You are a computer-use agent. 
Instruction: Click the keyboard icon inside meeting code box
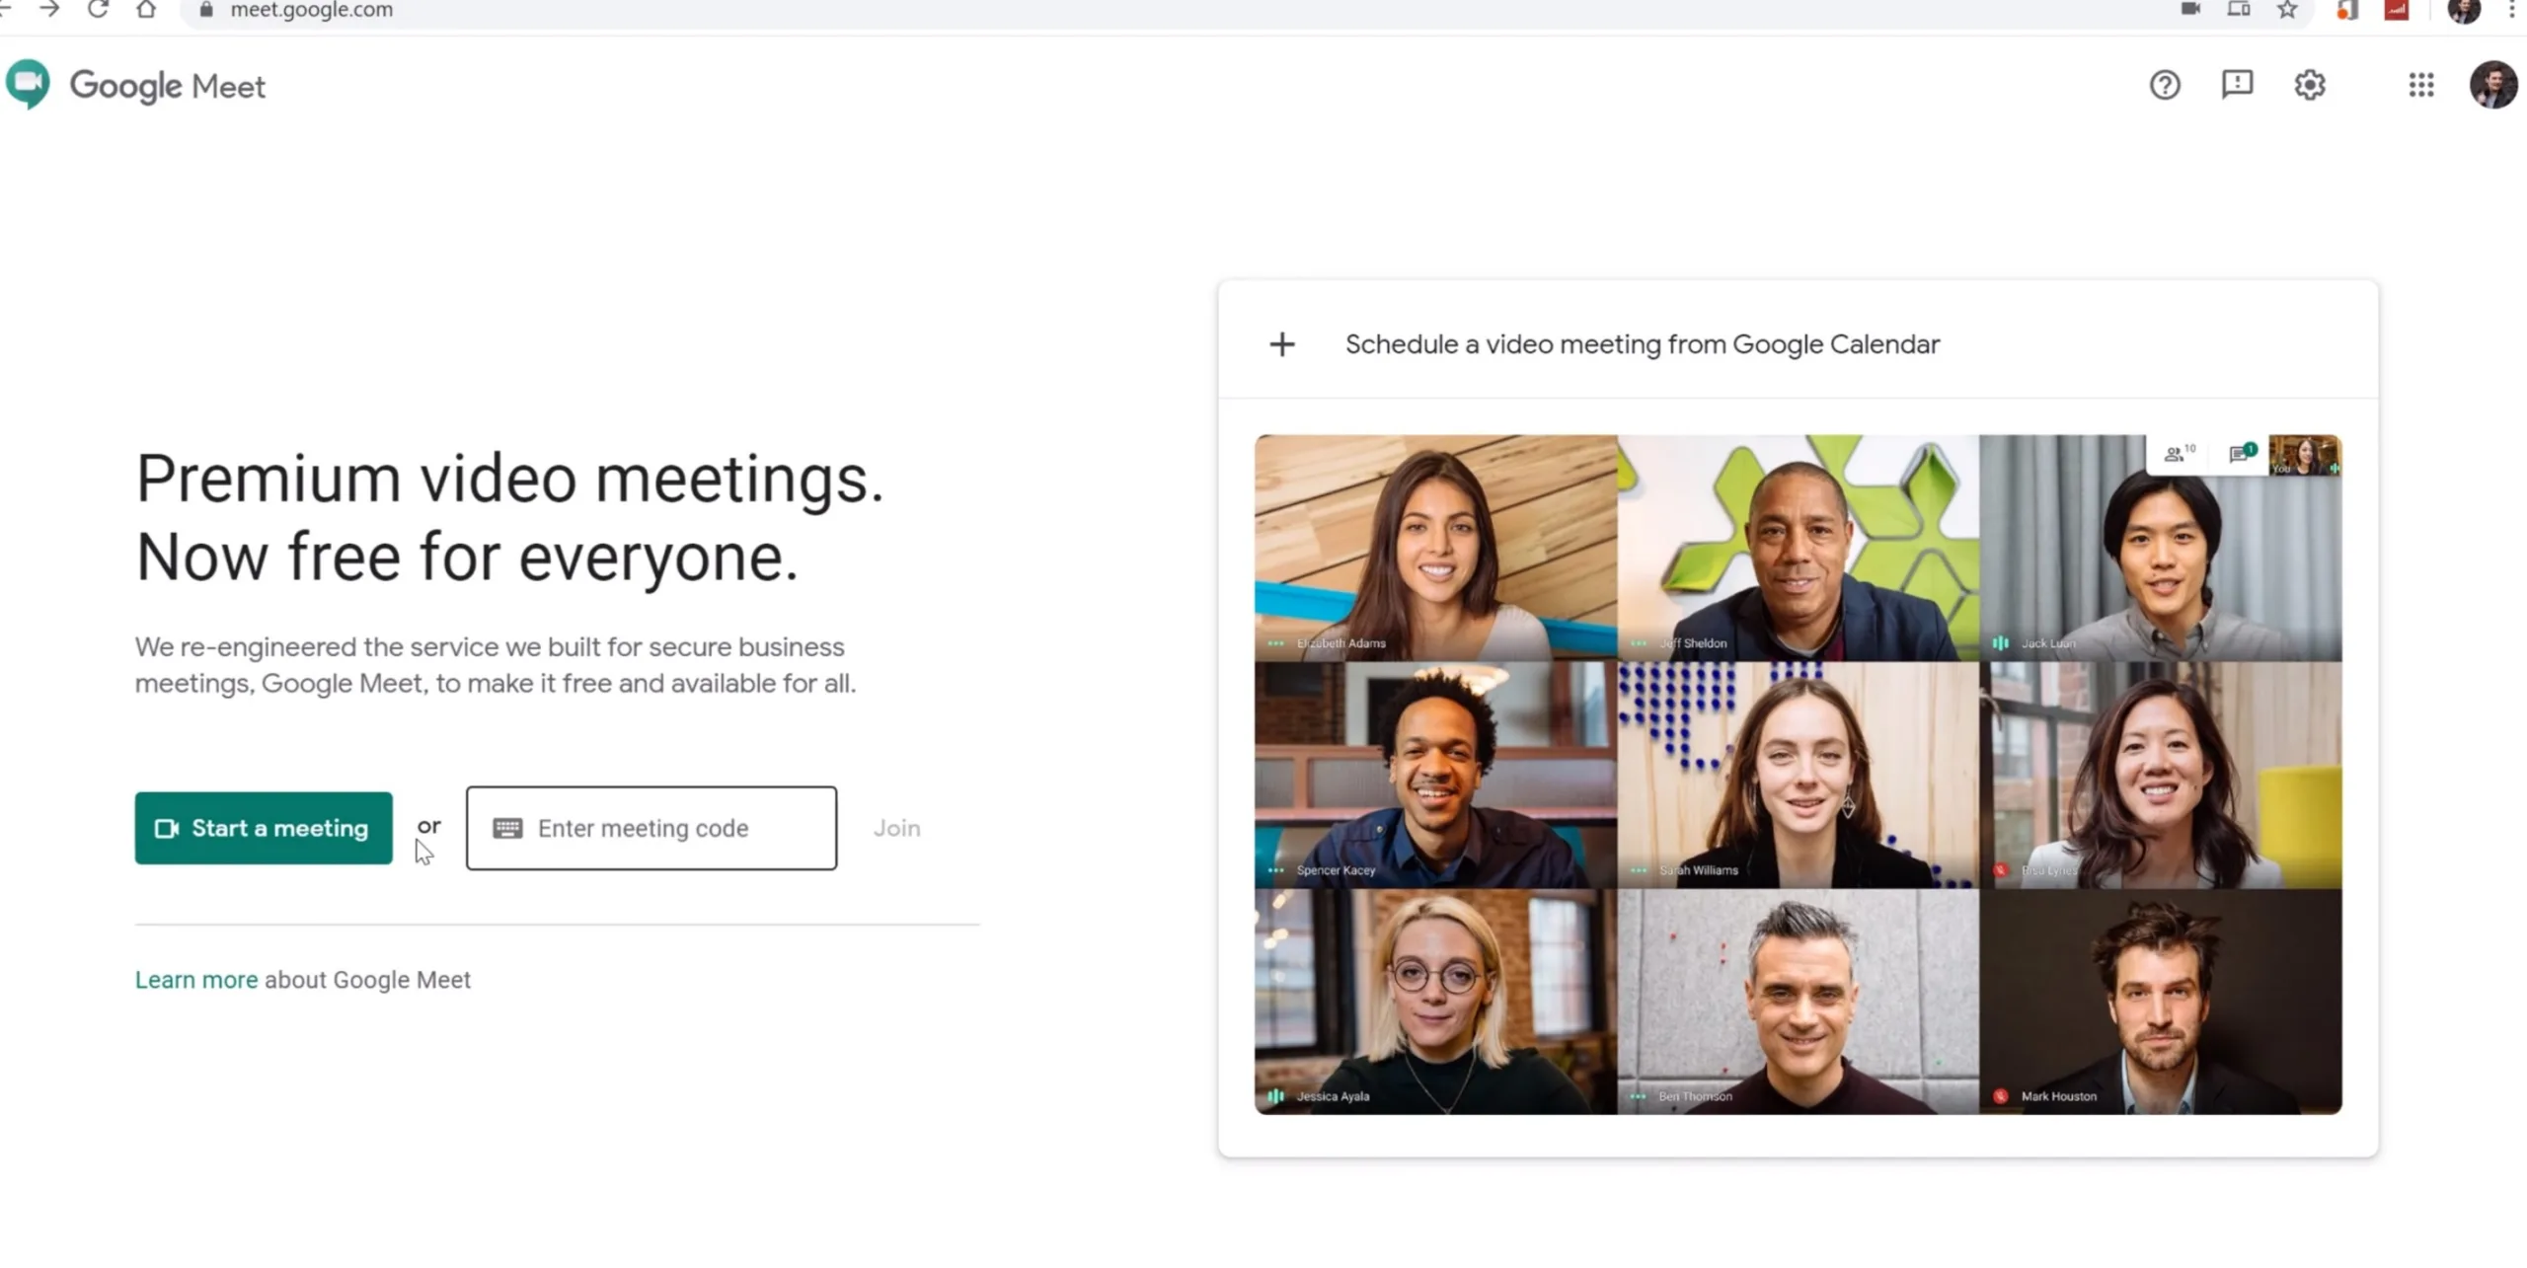click(x=507, y=828)
